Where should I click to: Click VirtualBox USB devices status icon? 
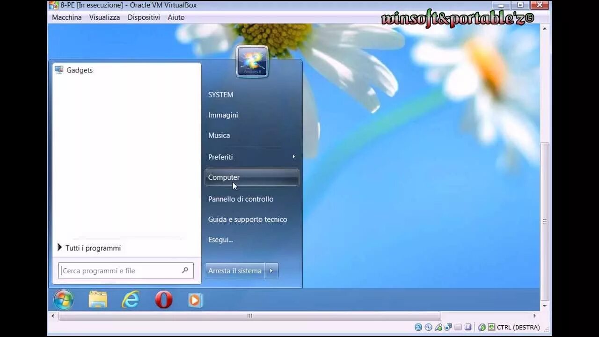click(438, 327)
